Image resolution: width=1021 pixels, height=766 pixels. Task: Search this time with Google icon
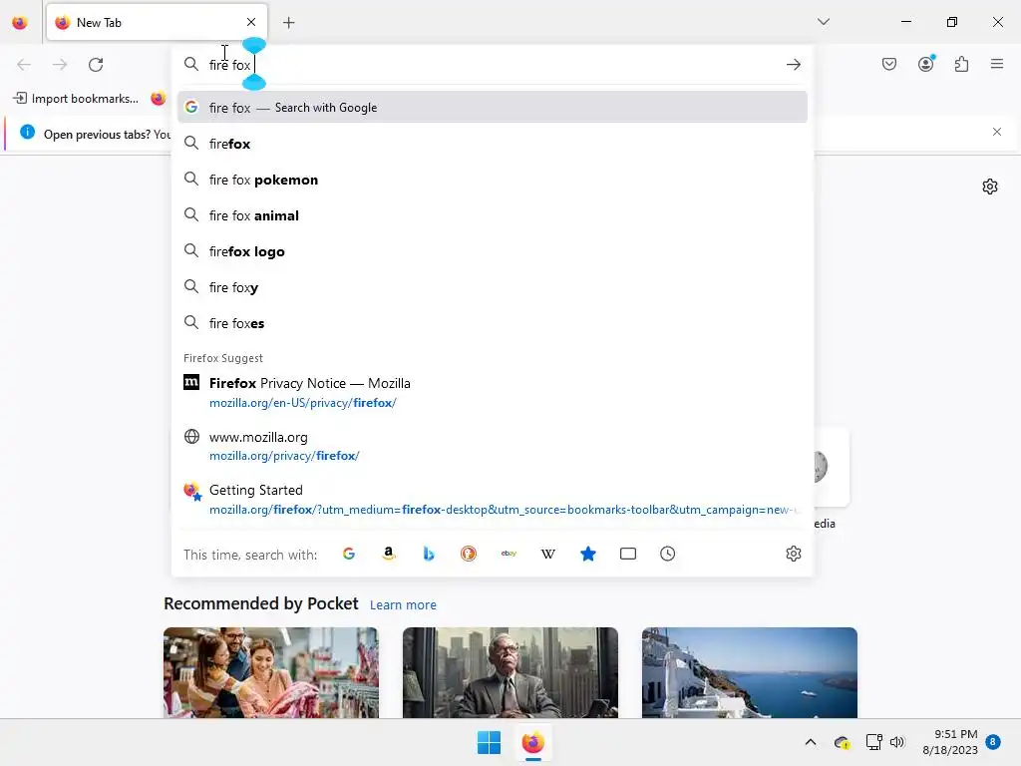point(349,554)
